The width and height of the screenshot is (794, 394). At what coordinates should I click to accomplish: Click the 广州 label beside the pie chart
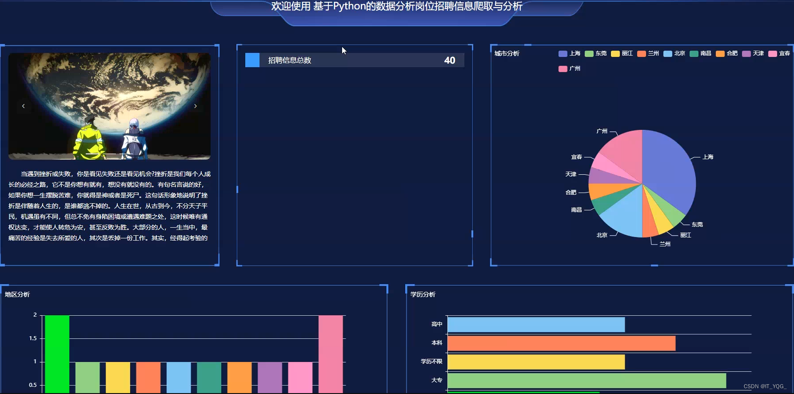coord(602,131)
